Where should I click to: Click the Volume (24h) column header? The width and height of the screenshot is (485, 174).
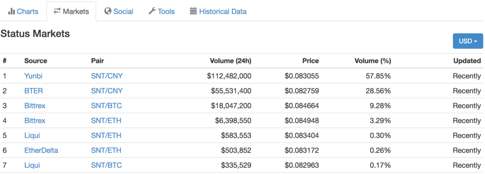231,61
